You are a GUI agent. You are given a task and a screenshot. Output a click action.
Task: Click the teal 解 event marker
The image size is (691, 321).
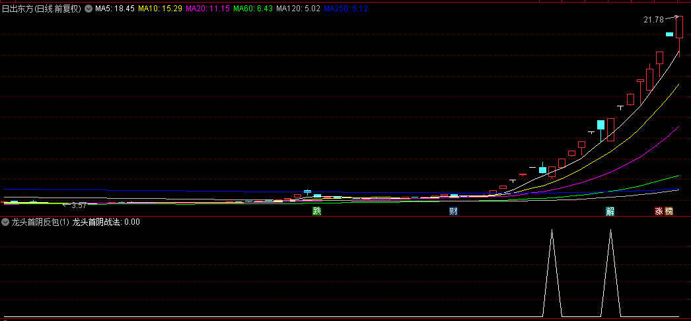(610, 211)
